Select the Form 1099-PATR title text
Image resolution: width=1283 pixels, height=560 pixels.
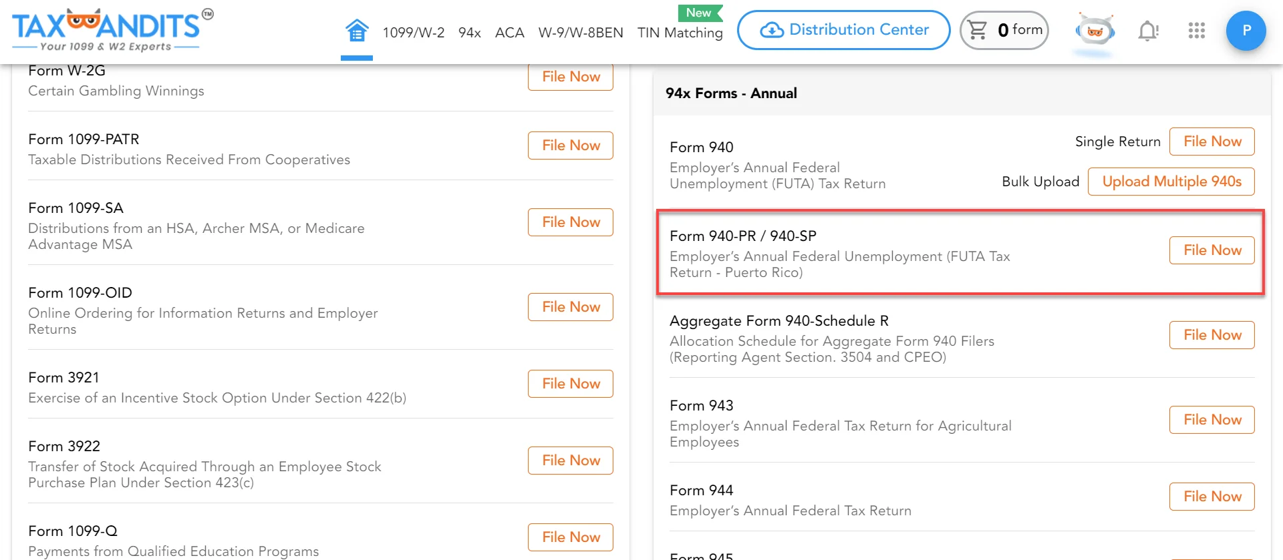click(84, 139)
